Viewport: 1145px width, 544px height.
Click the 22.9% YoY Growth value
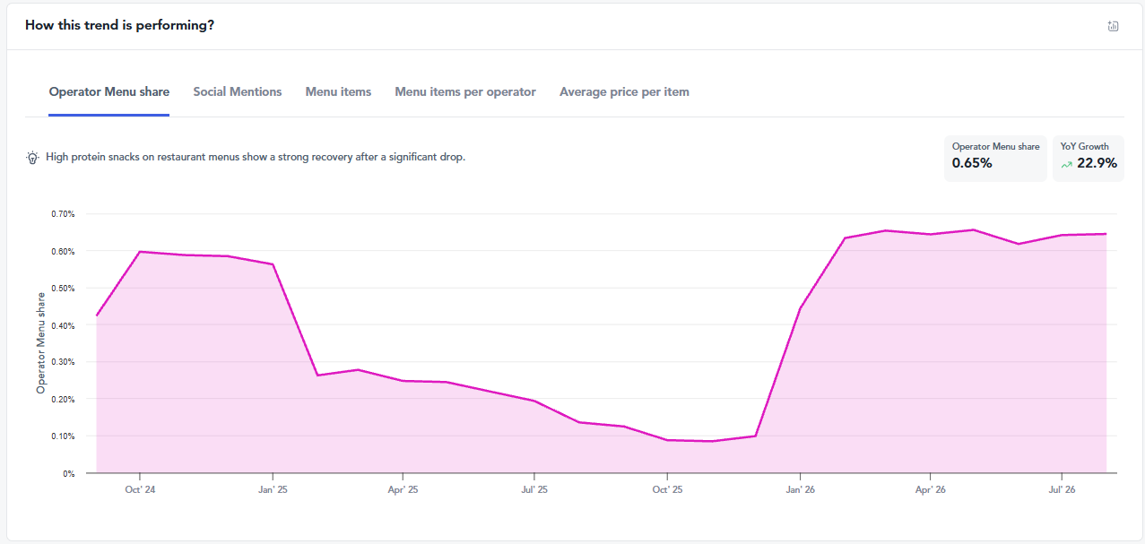point(1097,163)
